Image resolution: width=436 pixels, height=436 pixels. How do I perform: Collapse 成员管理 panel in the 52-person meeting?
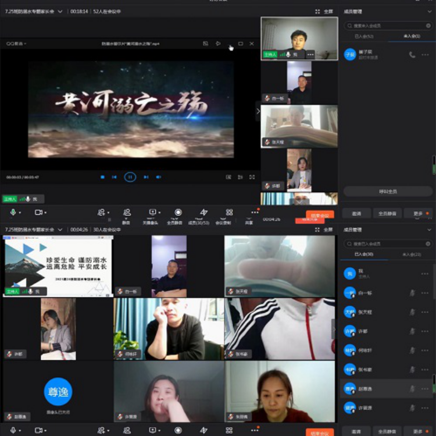[430, 12]
